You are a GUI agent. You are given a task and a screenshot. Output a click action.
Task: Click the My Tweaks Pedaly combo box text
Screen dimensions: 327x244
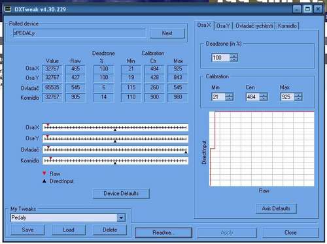pyautogui.click(x=63, y=217)
